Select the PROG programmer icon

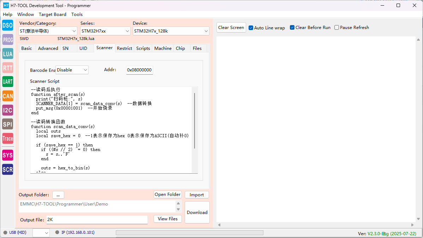(7, 40)
